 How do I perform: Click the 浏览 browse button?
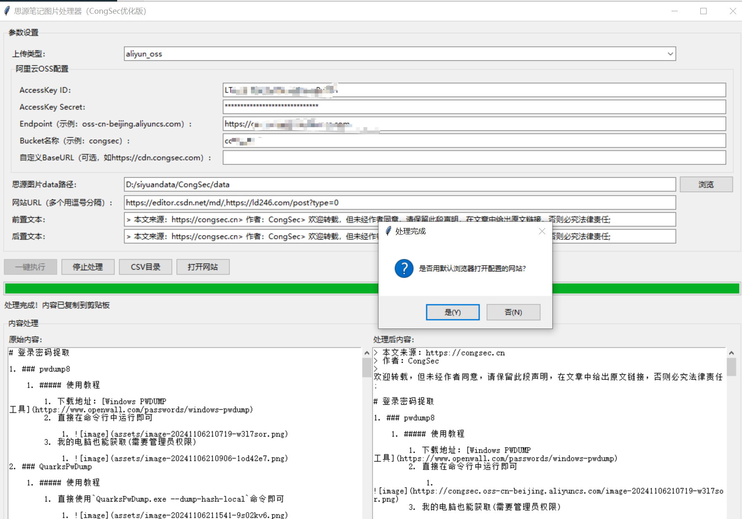(706, 184)
